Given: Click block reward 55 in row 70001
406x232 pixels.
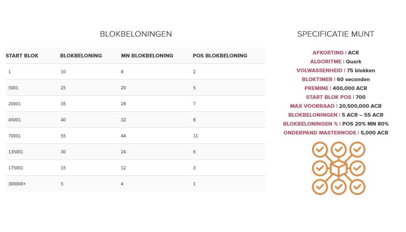Looking at the screenshot, I should pyautogui.click(x=63, y=136).
